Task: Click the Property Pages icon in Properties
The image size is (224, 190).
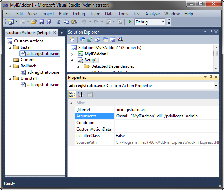Action: tap(90, 95)
